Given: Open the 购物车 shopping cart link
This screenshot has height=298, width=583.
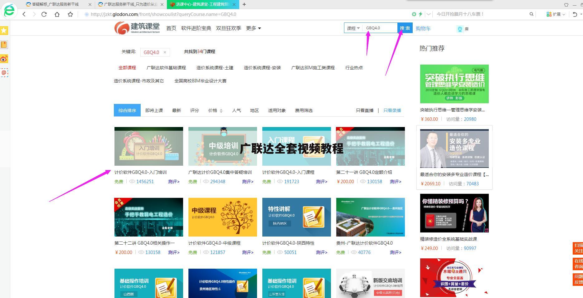Looking at the screenshot, I should [423, 28].
